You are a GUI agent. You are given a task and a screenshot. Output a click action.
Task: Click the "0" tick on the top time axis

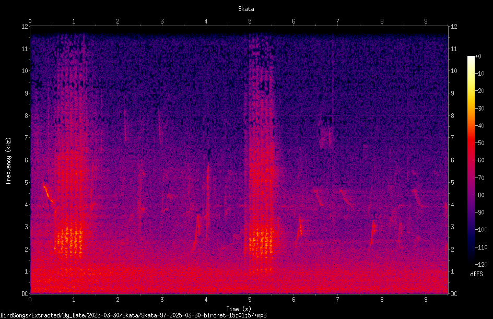tap(30, 21)
